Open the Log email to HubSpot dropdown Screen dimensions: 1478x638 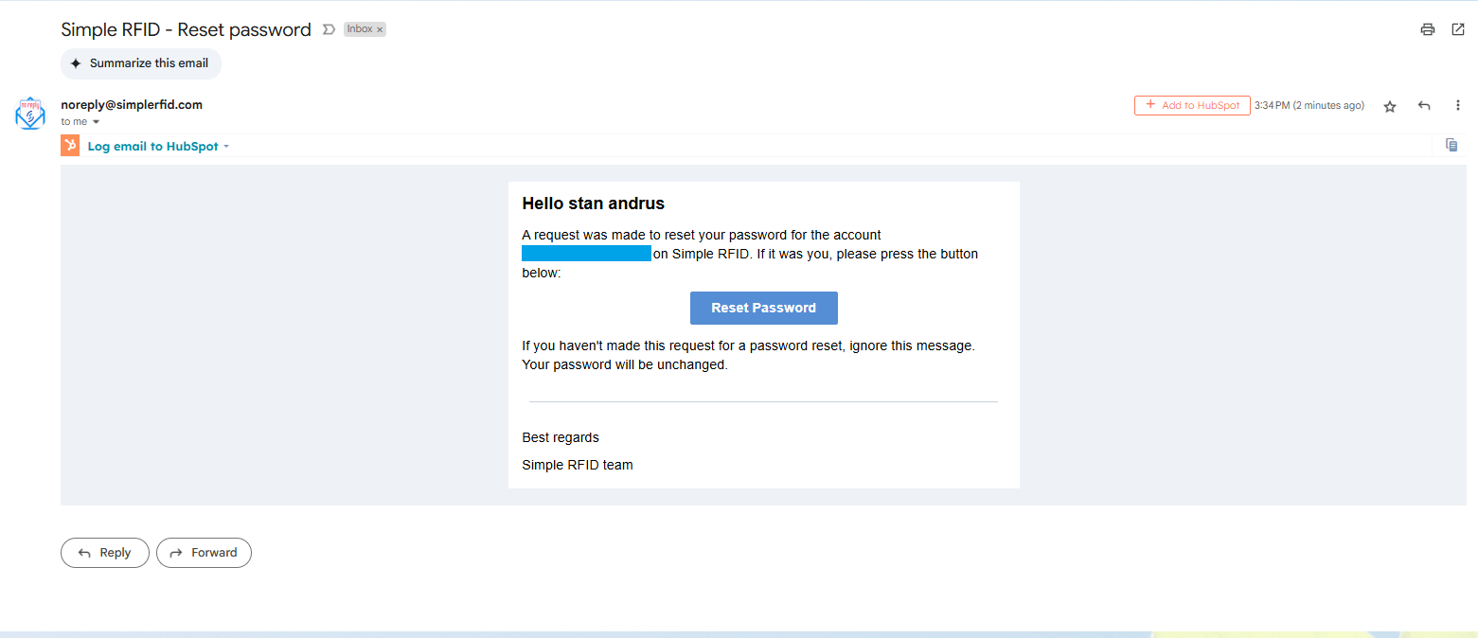(158, 147)
